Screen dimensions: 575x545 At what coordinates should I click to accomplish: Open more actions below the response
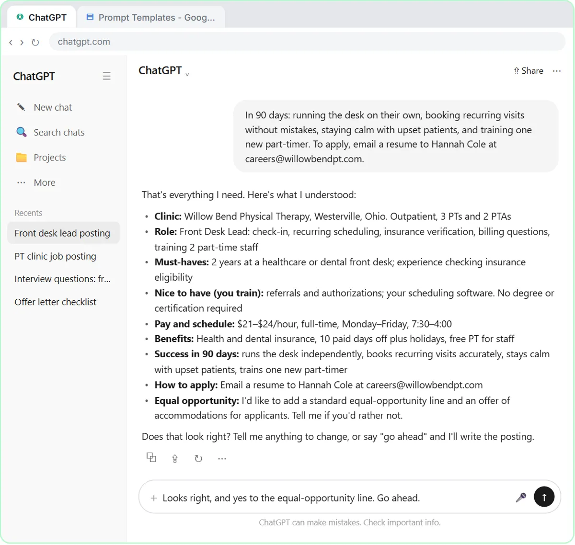tap(222, 459)
